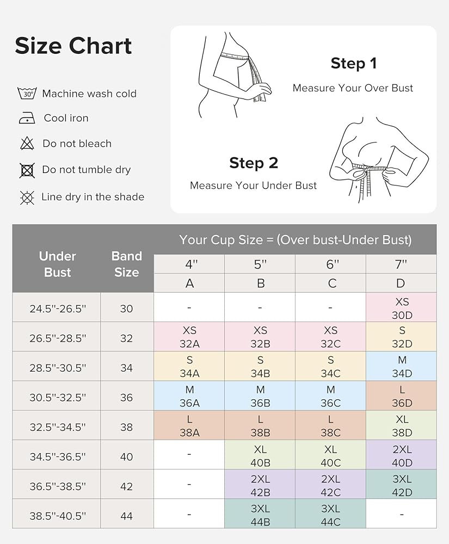Select the Step 2 under bust illustration

[x=379, y=160]
